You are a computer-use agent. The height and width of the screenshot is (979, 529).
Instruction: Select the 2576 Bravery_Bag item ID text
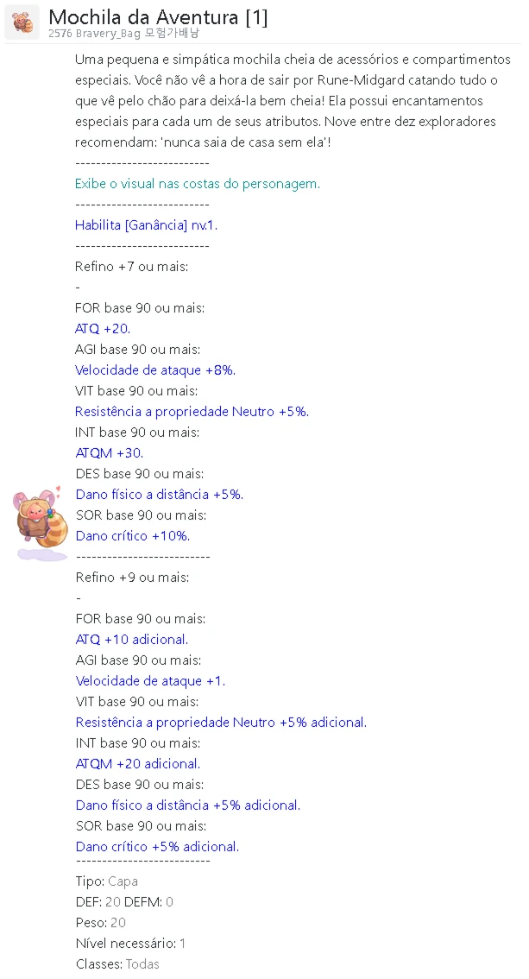pyautogui.click(x=94, y=34)
